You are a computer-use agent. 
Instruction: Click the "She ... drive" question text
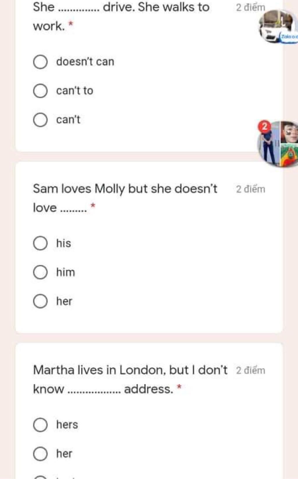(121, 17)
